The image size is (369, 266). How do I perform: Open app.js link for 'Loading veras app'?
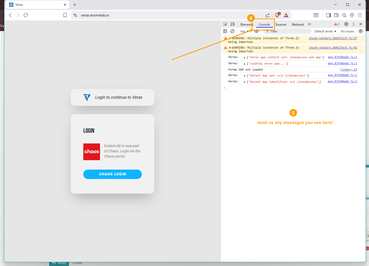click(x=342, y=63)
